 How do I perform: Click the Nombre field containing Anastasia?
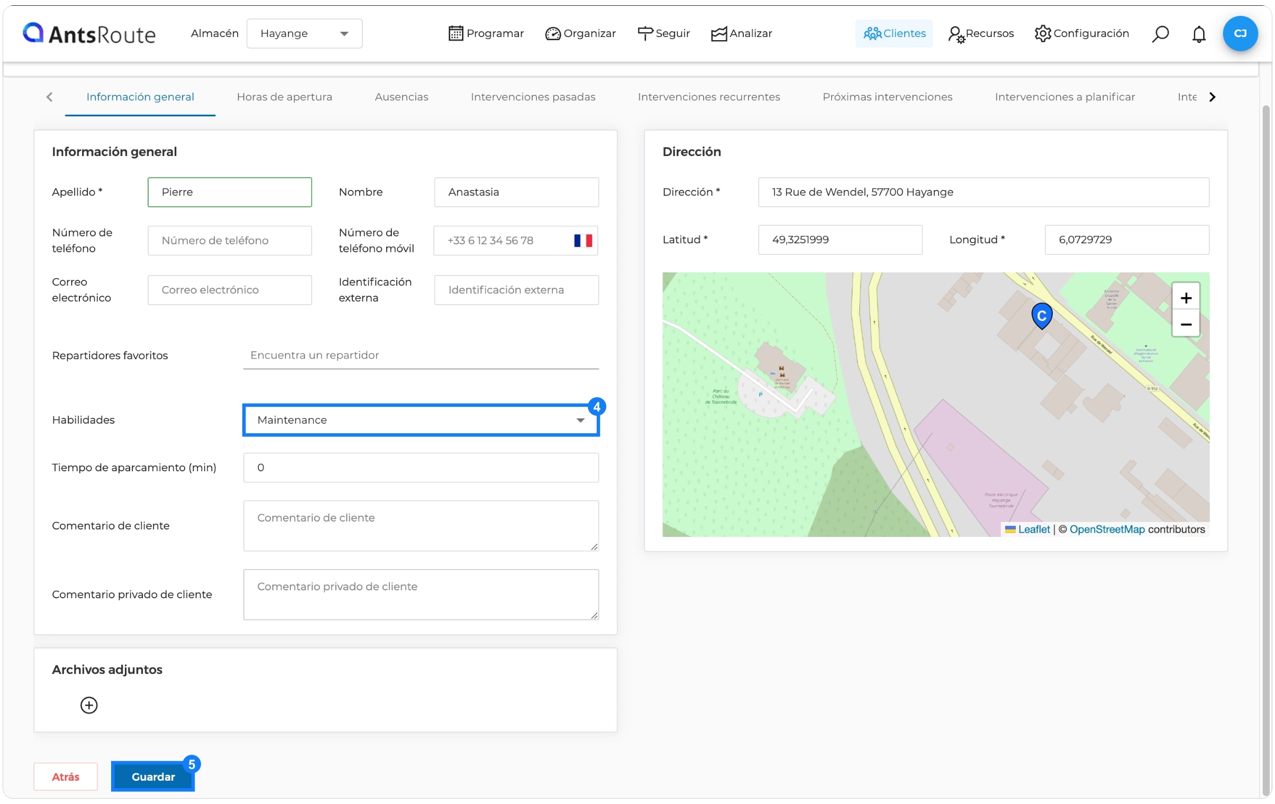click(516, 192)
